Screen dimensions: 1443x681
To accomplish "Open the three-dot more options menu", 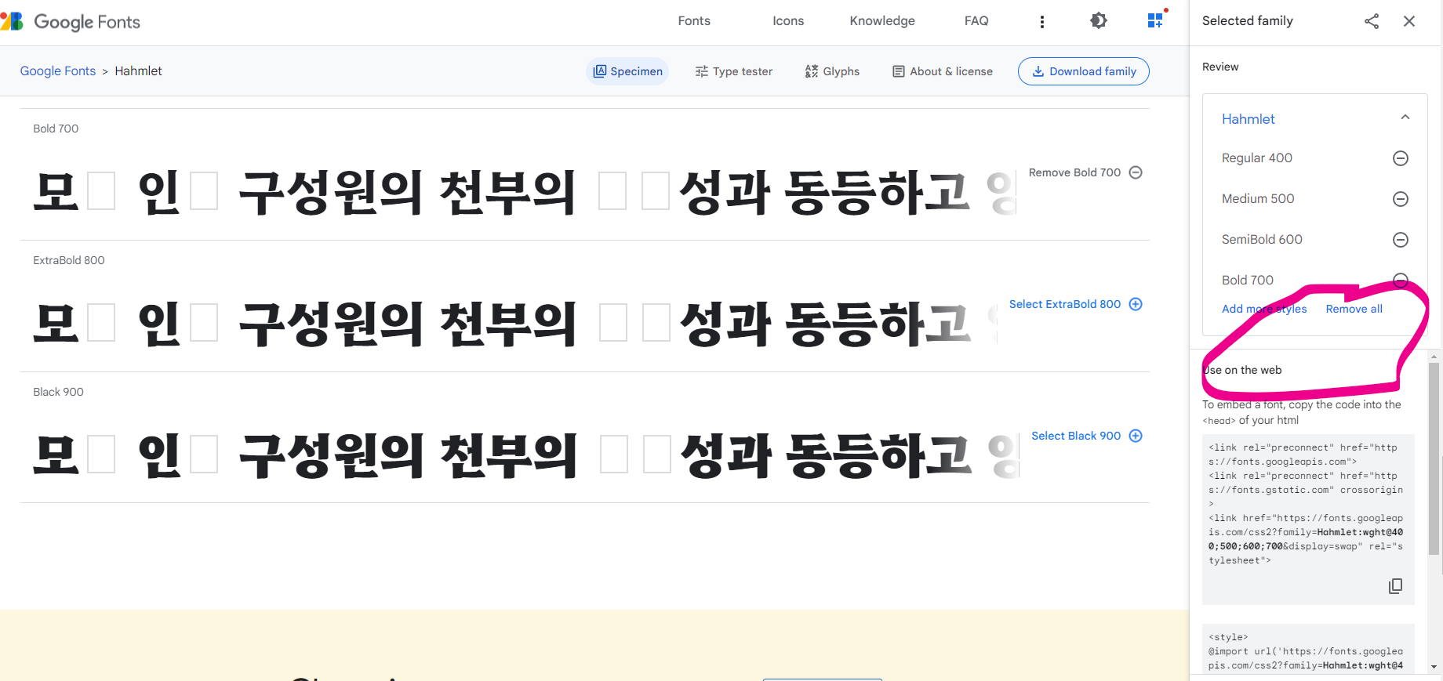I will click(1042, 22).
